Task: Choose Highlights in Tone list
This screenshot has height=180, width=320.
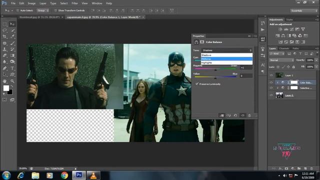Action: click(x=226, y=63)
